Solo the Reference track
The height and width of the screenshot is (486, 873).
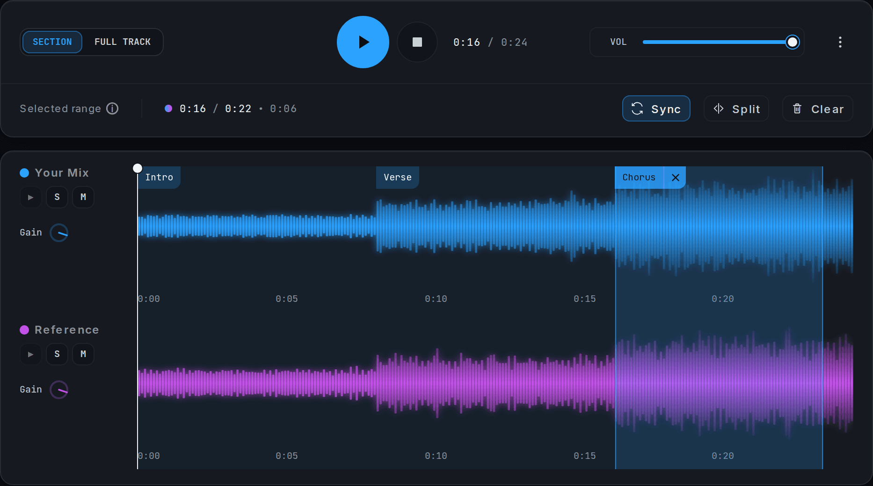[57, 354]
